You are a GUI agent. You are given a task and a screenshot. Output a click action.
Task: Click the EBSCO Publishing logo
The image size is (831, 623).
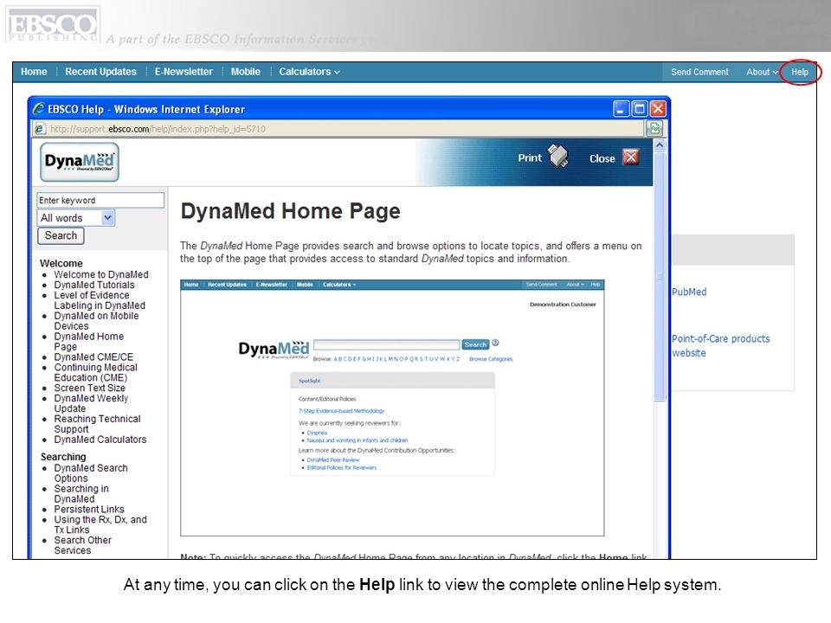point(53,24)
